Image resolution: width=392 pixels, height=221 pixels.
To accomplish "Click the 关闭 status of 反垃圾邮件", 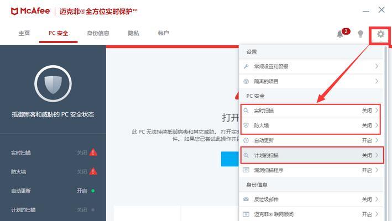I will coord(367,199).
